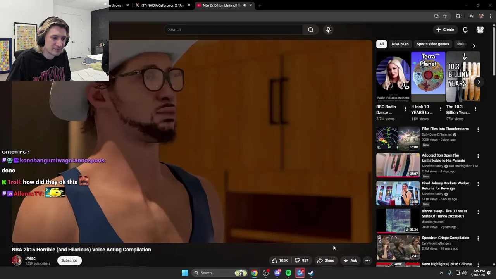The width and height of the screenshot is (496, 279).
Task: Open Chrome three-dot menu
Action: (490, 16)
